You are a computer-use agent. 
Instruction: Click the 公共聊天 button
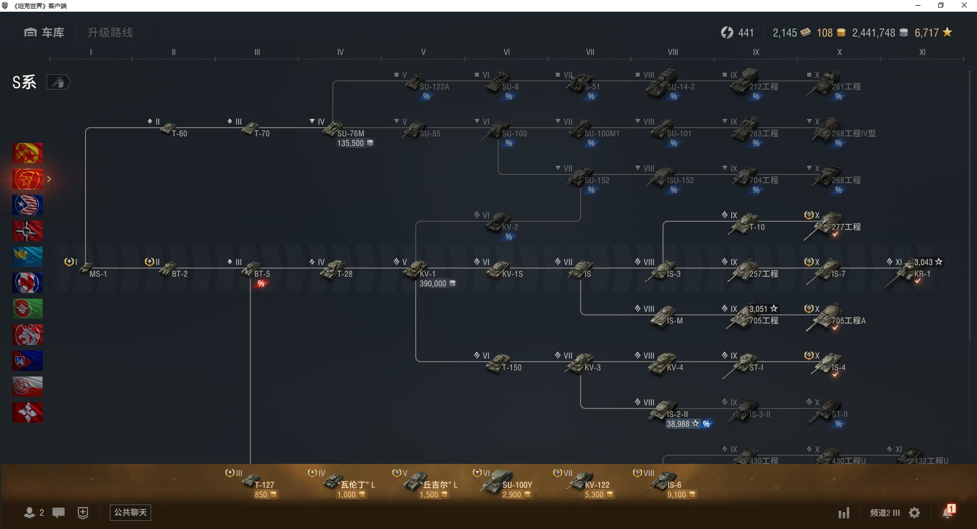[x=130, y=512]
